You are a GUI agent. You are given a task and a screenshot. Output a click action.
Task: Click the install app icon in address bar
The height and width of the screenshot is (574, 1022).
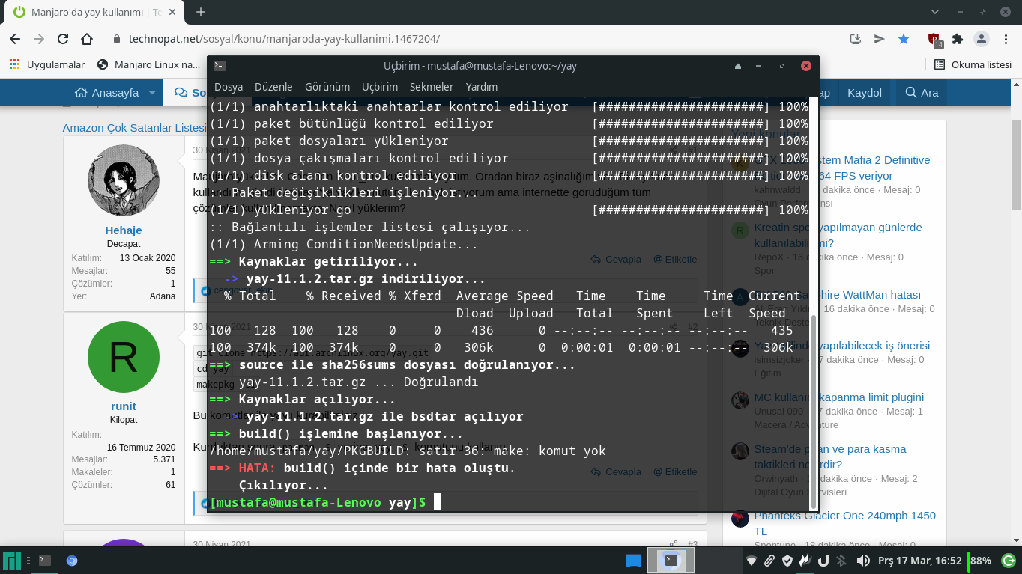click(856, 39)
